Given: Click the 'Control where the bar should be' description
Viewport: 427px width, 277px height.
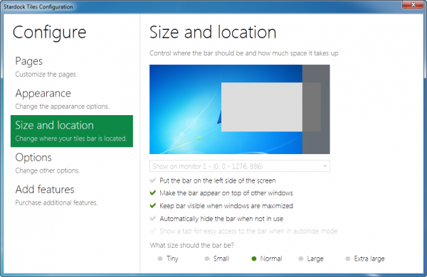Looking at the screenshot, I should 243,53.
